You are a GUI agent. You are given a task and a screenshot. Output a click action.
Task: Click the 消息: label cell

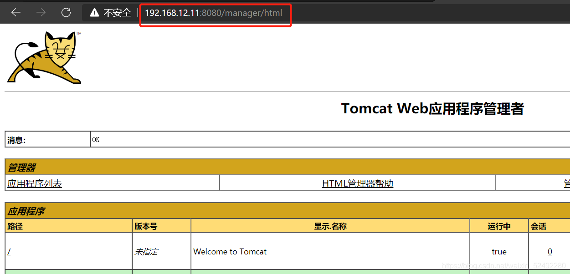(x=47, y=139)
